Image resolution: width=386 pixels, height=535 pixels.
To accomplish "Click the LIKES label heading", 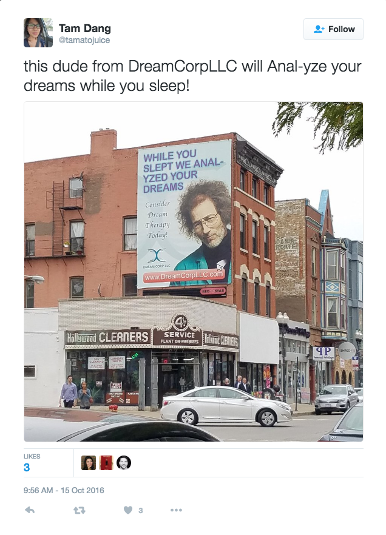I will [32, 456].
